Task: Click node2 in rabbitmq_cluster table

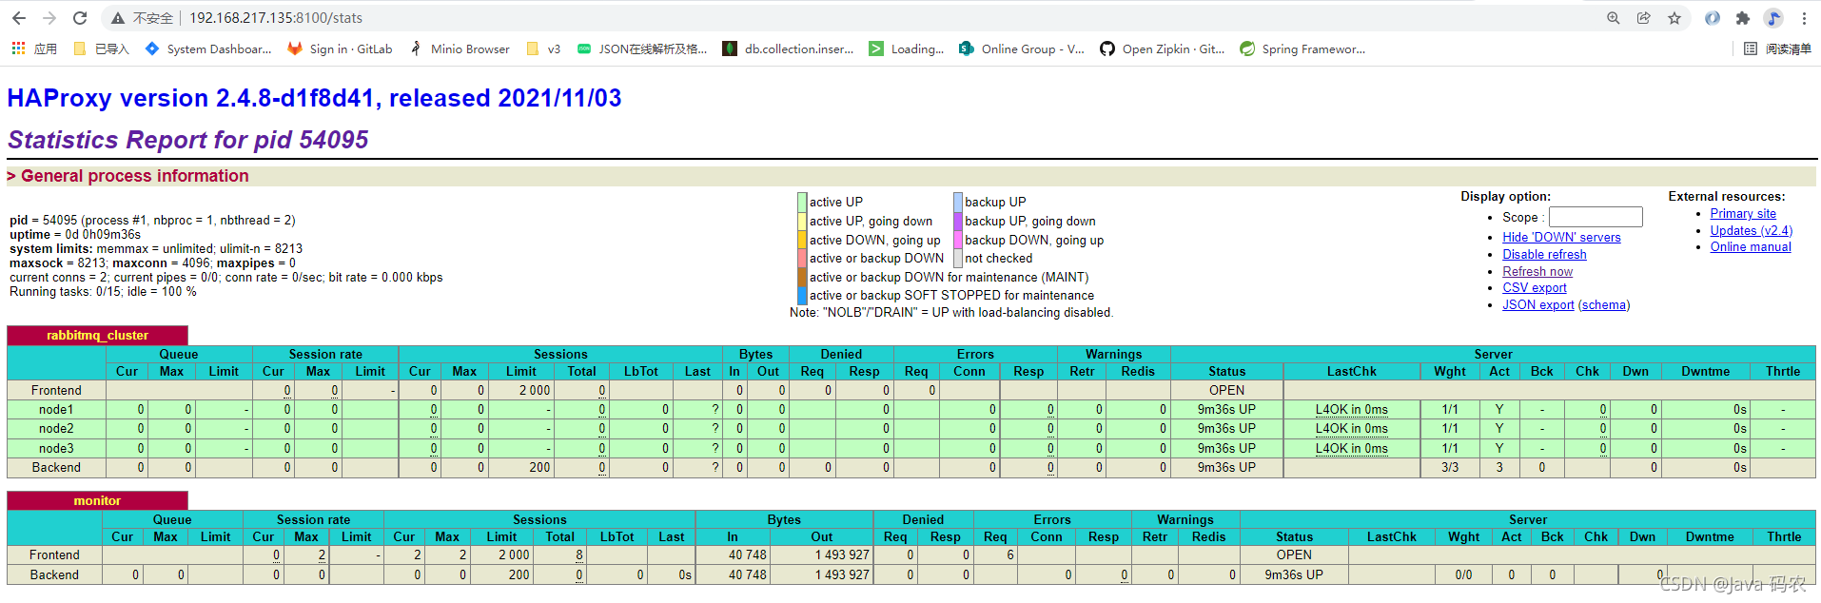Action: tap(56, 429)
